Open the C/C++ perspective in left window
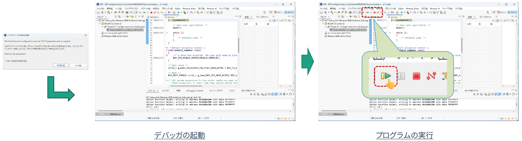This screenshot has height=141, width=522. click(x=278, y=12)
